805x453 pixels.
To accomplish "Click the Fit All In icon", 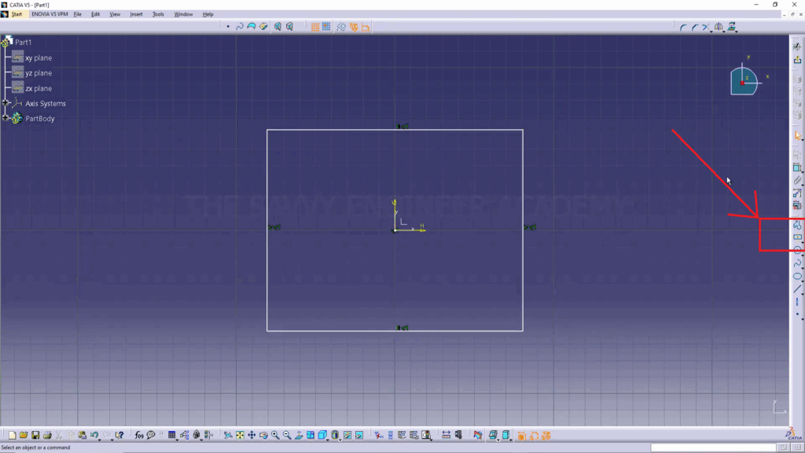I will 241,435.
